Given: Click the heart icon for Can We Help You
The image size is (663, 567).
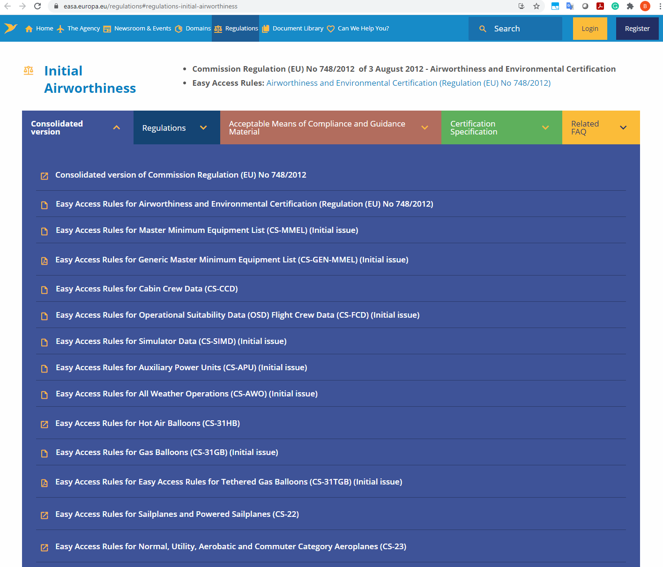Looking at the screenshot, I should [330, 29].
